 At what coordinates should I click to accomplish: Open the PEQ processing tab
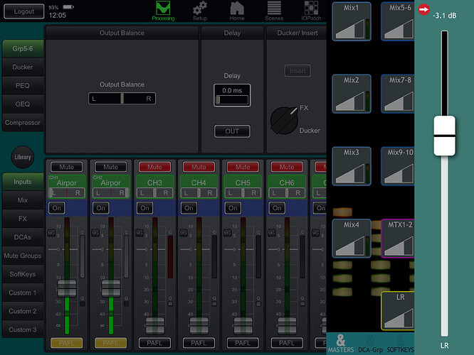(23, 86)
